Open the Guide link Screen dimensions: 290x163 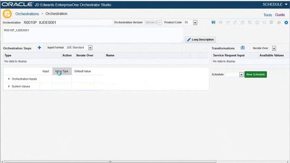[280, 15]
